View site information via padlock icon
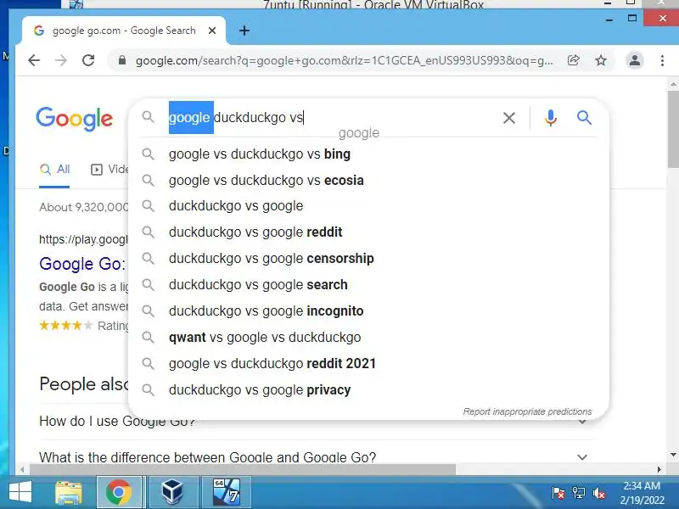Image resolution: width=679 pixels, height=509 pixels. tap(122, 60)
